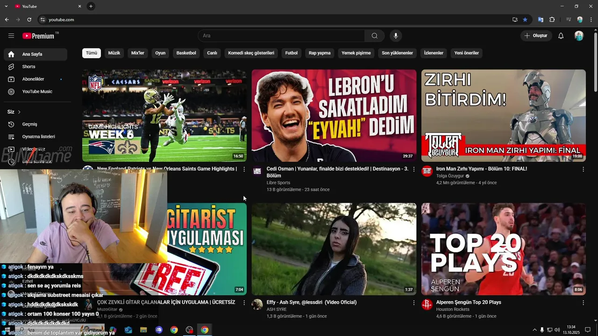Open Oynatma listeleri playlists
598x336 pixels.
36,137
